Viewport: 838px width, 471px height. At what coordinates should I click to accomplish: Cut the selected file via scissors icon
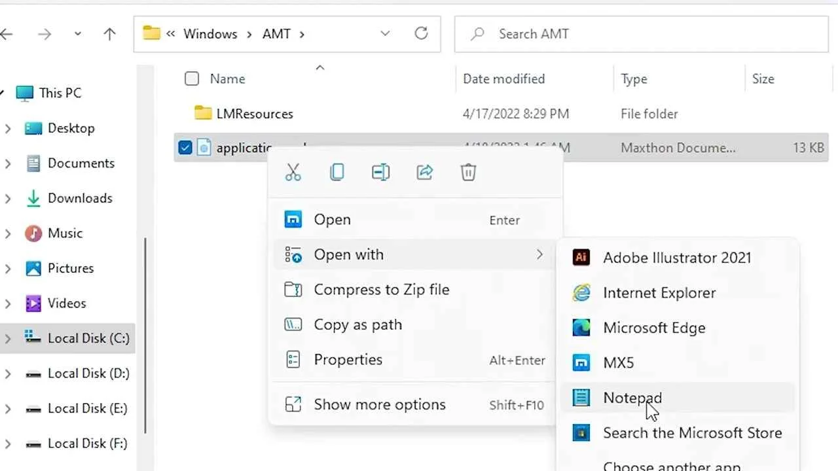[293, 172]
